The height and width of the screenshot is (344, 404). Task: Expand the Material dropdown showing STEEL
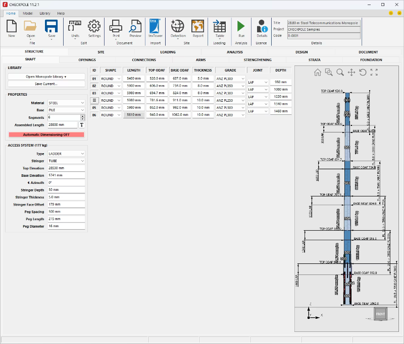[66, 103]
